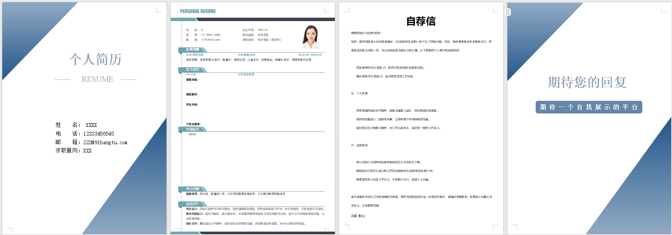The width and height of the screenshot is (672, 235).
Task: Click the 自荐信 letter heading
Action: (421, 21)
